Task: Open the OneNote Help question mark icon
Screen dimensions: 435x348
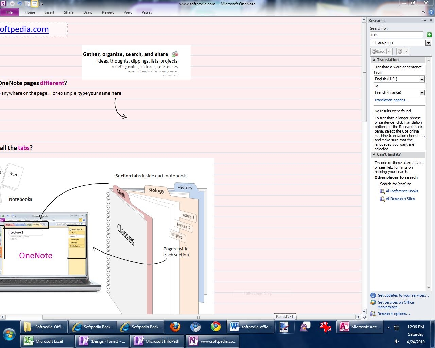Action: coord(431,12)
